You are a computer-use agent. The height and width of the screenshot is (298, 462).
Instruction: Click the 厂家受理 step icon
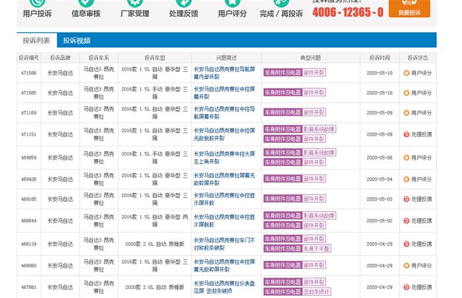pyautogui.click(x=135, y=3)
